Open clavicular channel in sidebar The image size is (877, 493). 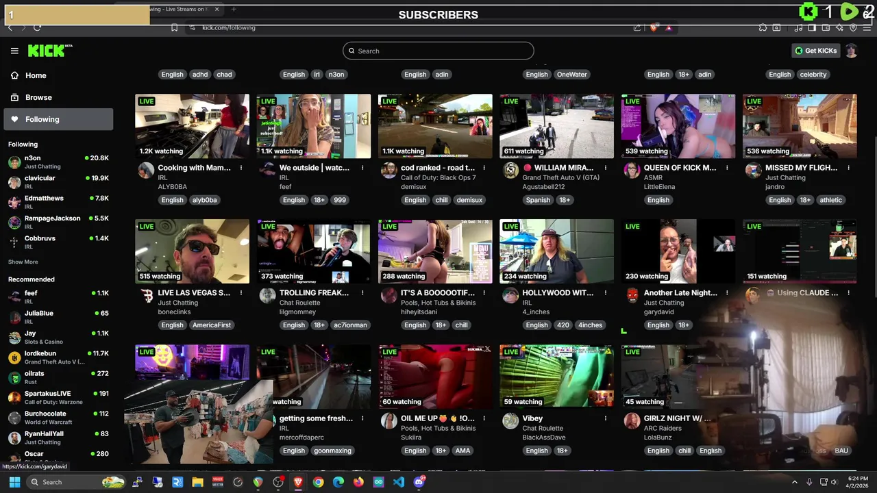coord(58,182)
